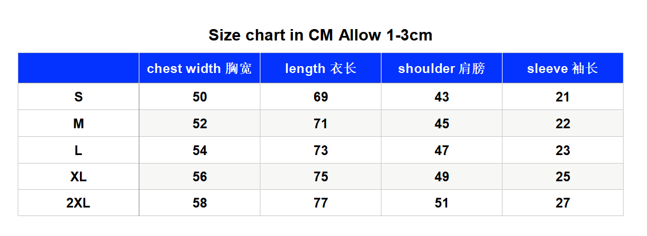Click shoulder value 47 for size L

click(x=441, y=150)
